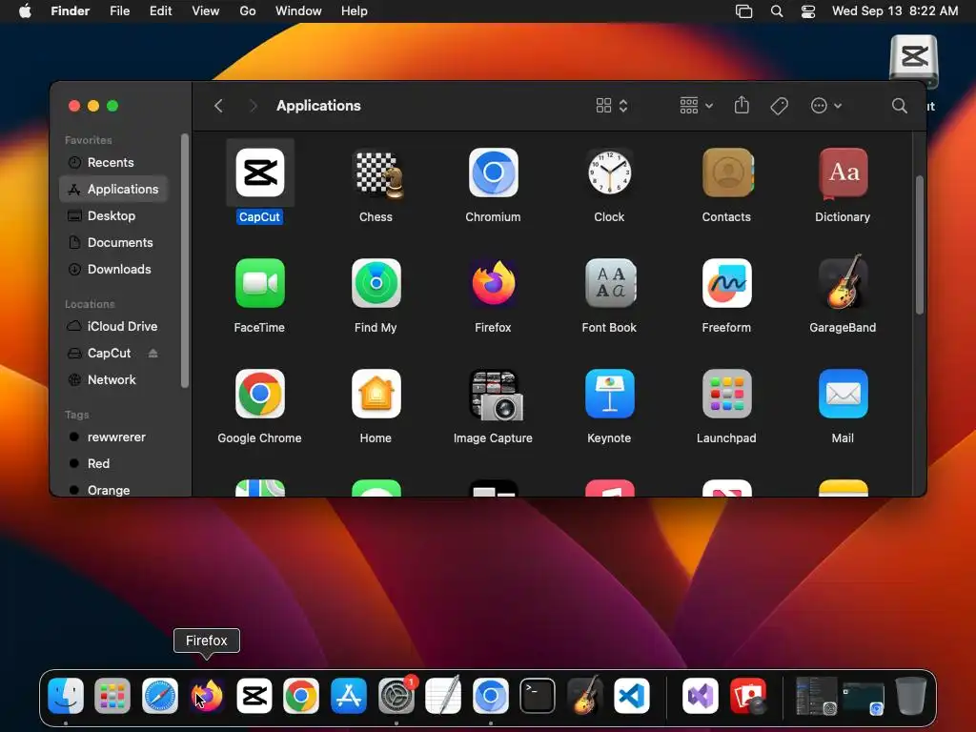Choose the Orange tag in sidebar

[114, 490]
